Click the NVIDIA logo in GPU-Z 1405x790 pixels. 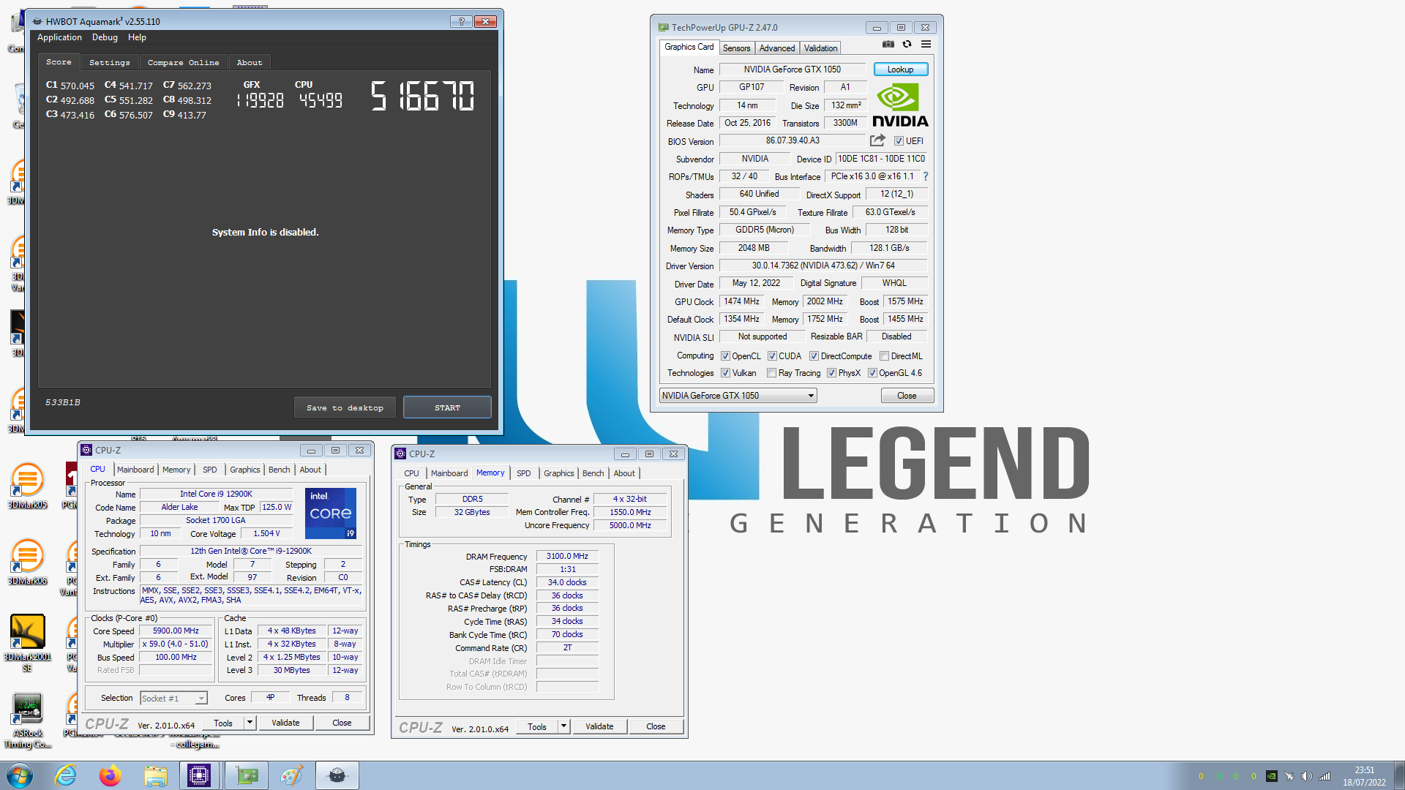coord(900,106)
